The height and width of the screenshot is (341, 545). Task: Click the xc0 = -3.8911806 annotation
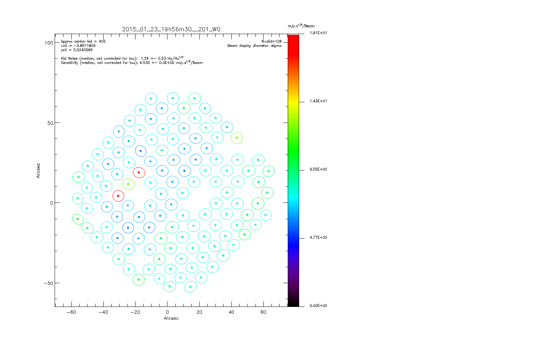coord(78,46)
